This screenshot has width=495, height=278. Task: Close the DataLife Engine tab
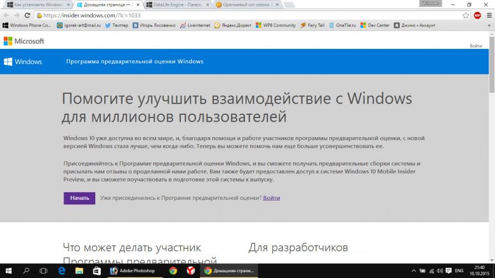pos(208,4)
